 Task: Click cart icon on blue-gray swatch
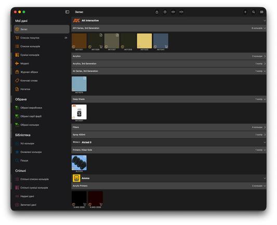tap(166, 47)
